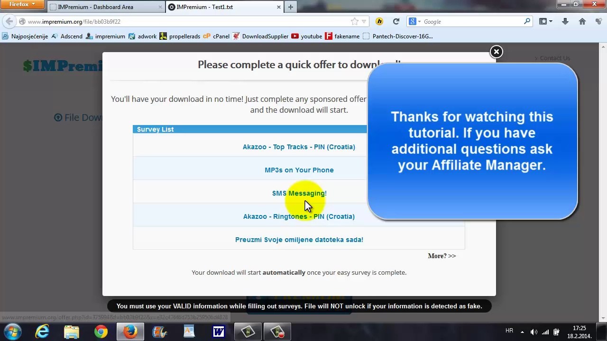Image resolution: width=607 pixels, height=341 pixels.
Task: Select the SMS Messaging! offer
Action: coord(299,193)
